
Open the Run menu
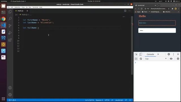pos(30,7)
